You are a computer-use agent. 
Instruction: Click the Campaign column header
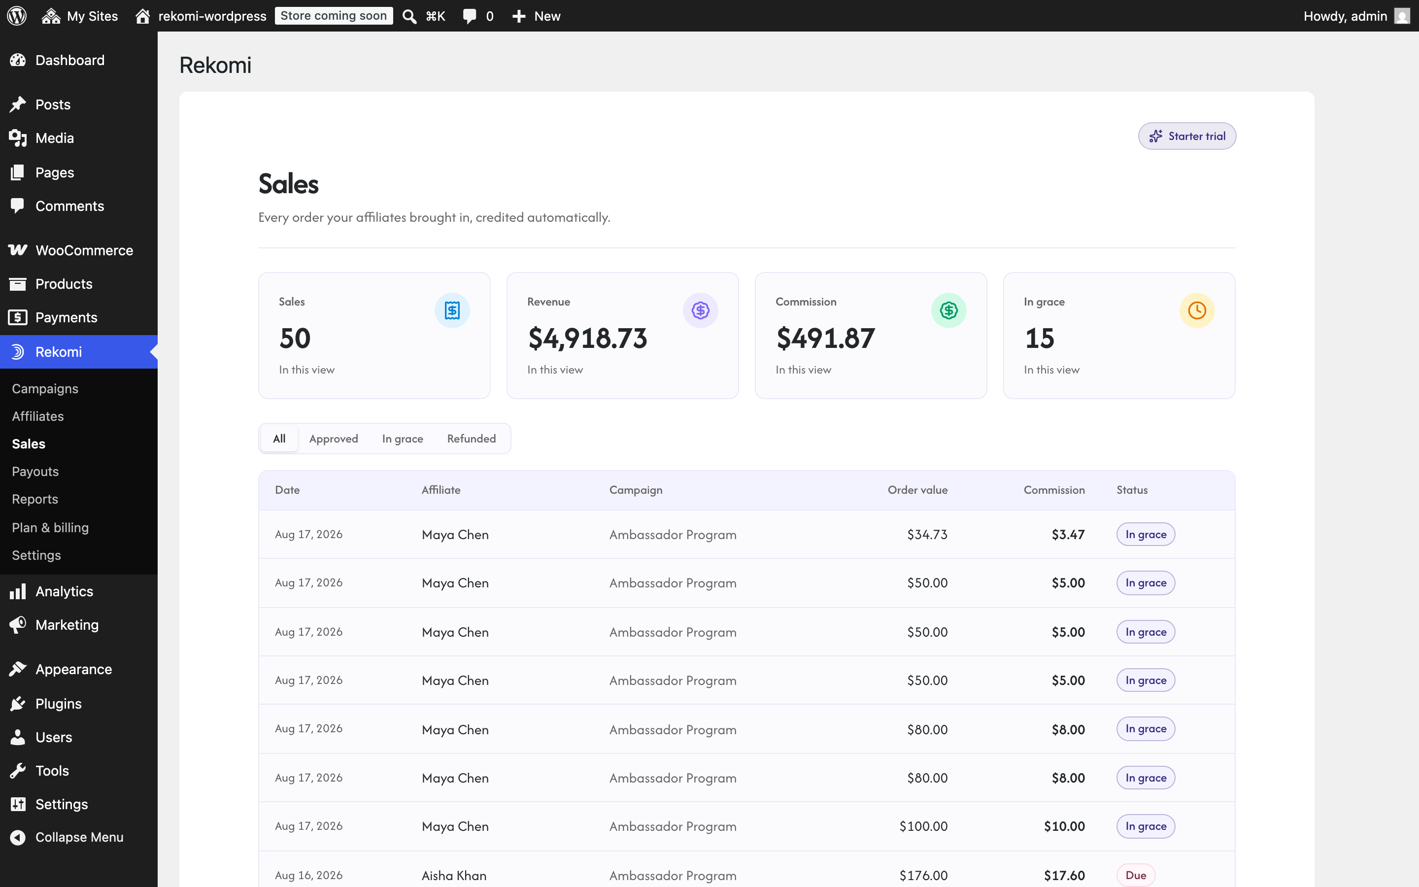coord(636,490)
